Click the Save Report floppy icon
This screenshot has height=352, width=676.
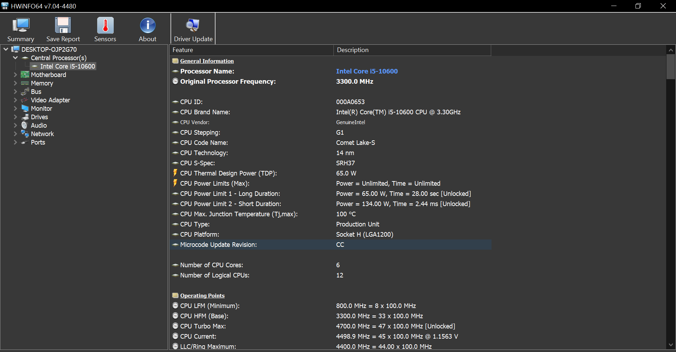pyautogui.click(x=63, y=25)
